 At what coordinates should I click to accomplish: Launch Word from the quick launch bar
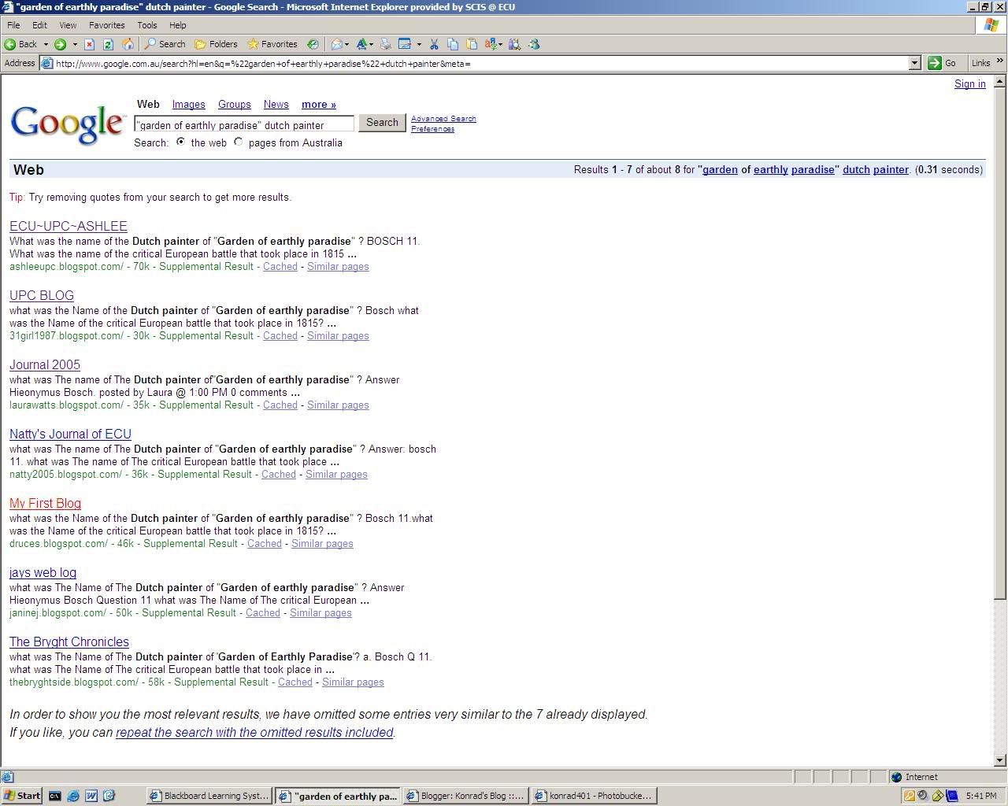pos(91,796)
